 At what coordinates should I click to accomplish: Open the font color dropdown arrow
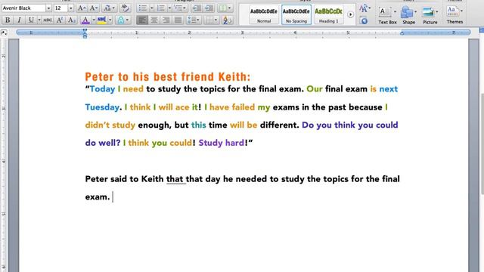(x=93, y=20)
